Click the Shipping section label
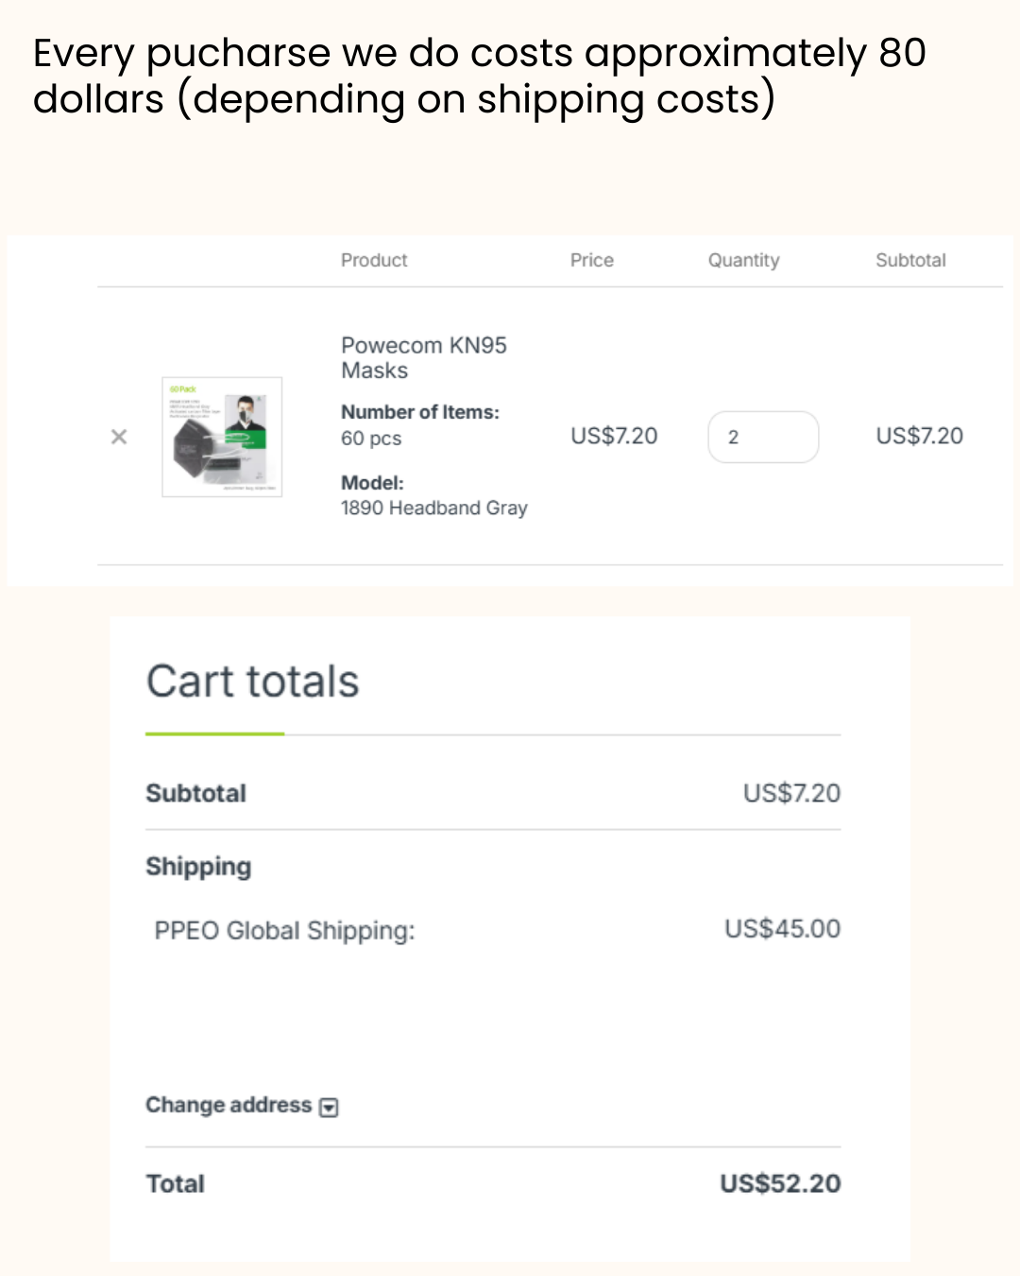Screen dimensions: 1020x1276 tap(198, 867)
